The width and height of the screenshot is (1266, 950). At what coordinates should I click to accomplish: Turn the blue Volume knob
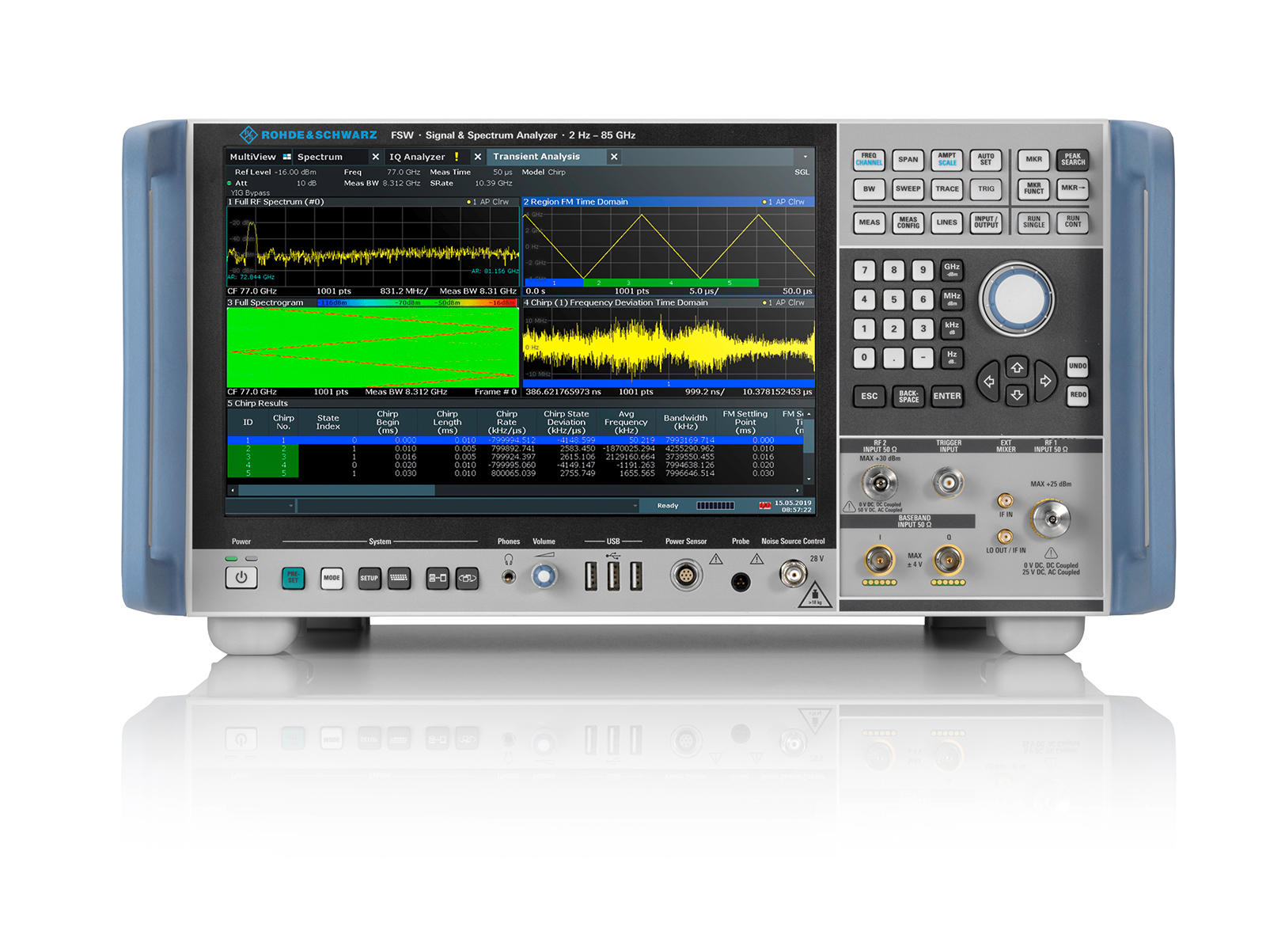click(x=544, y=576)
